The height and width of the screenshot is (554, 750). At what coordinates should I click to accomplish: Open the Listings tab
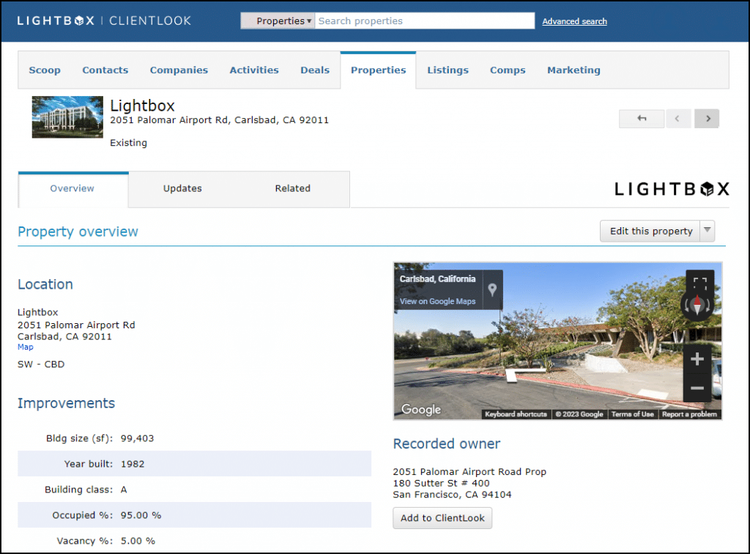pos(448,70)
